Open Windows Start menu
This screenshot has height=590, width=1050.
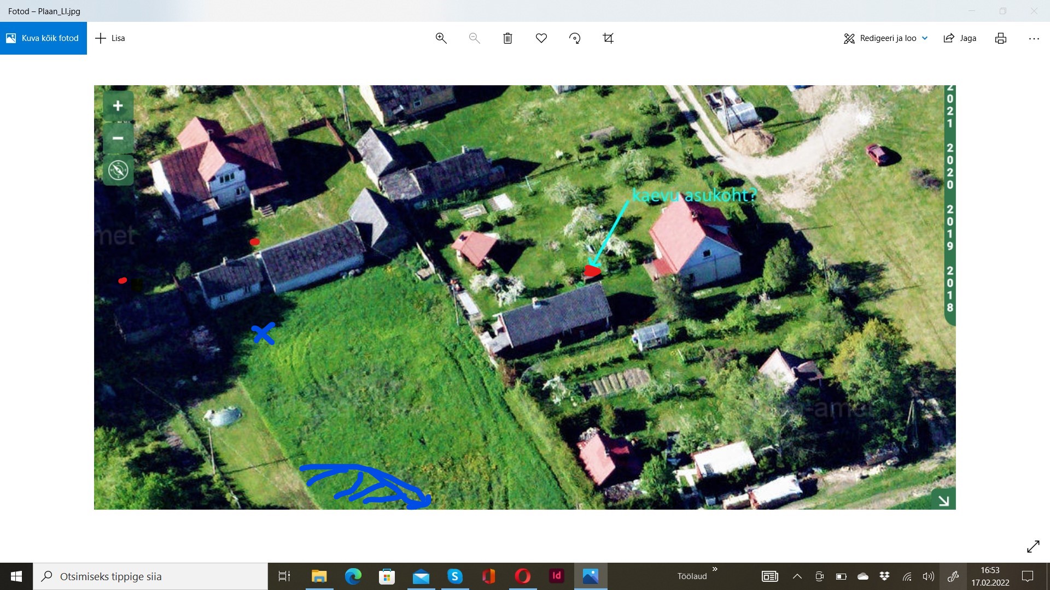click(x=16, y=576)
